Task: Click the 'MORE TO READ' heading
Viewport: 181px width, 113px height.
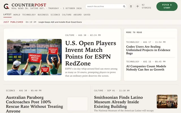Action: coord(134,32)
